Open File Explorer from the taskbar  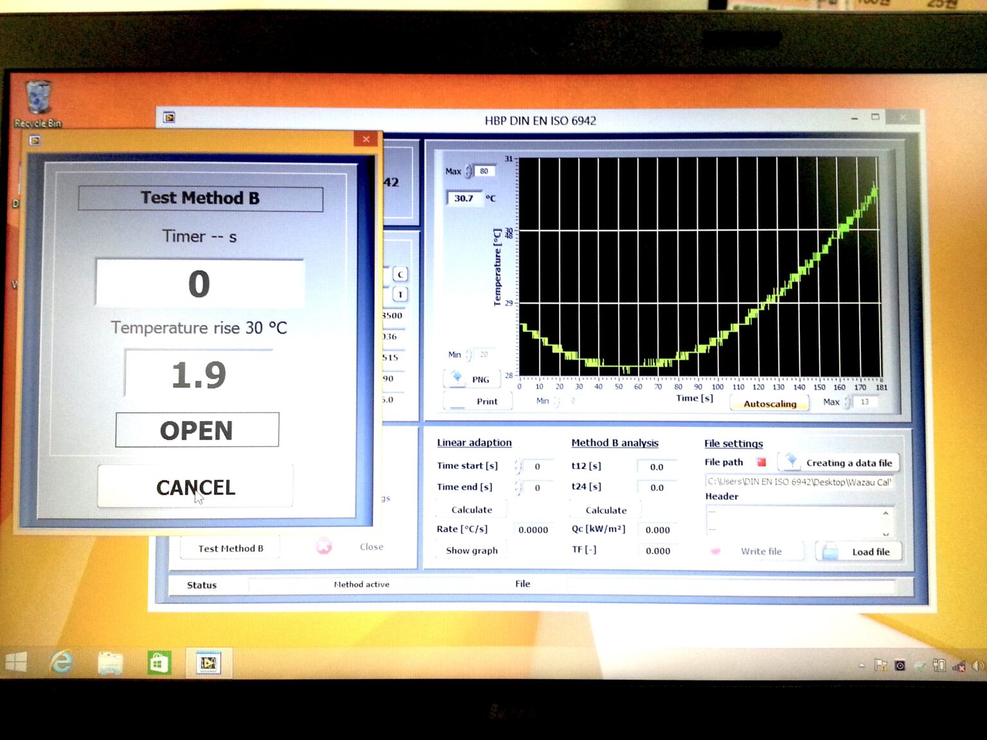tap(111, 662)
